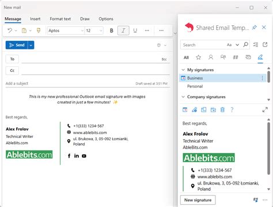Screen dimensions: 273x207
Task: Click the To recipients button
Action: [x=12, y=59]
